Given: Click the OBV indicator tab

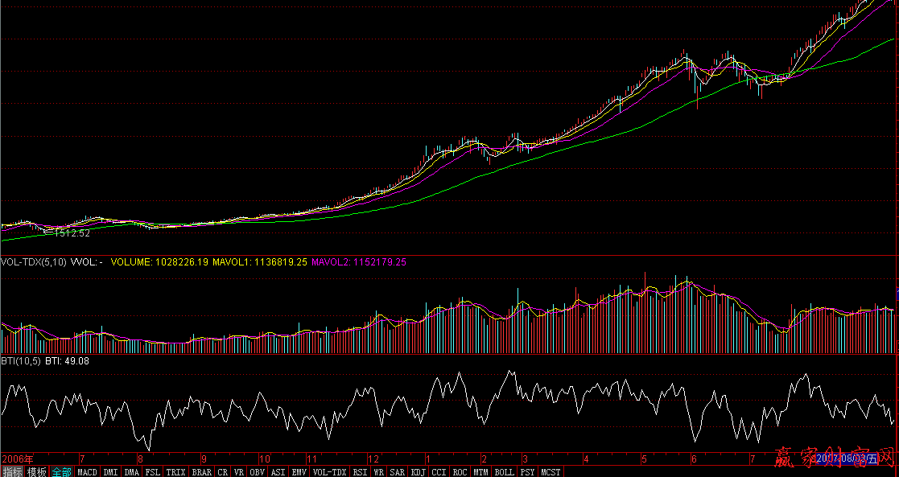Looking at the screenshot, I should [x=258, y=472].
